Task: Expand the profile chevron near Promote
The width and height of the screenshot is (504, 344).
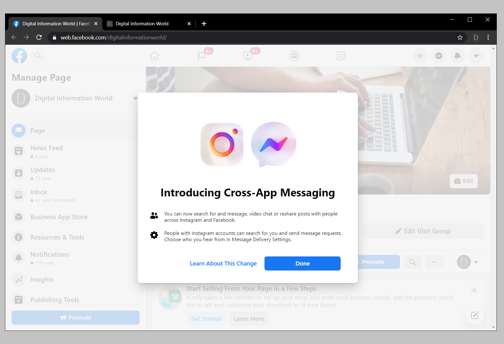Action: point(476,262)
